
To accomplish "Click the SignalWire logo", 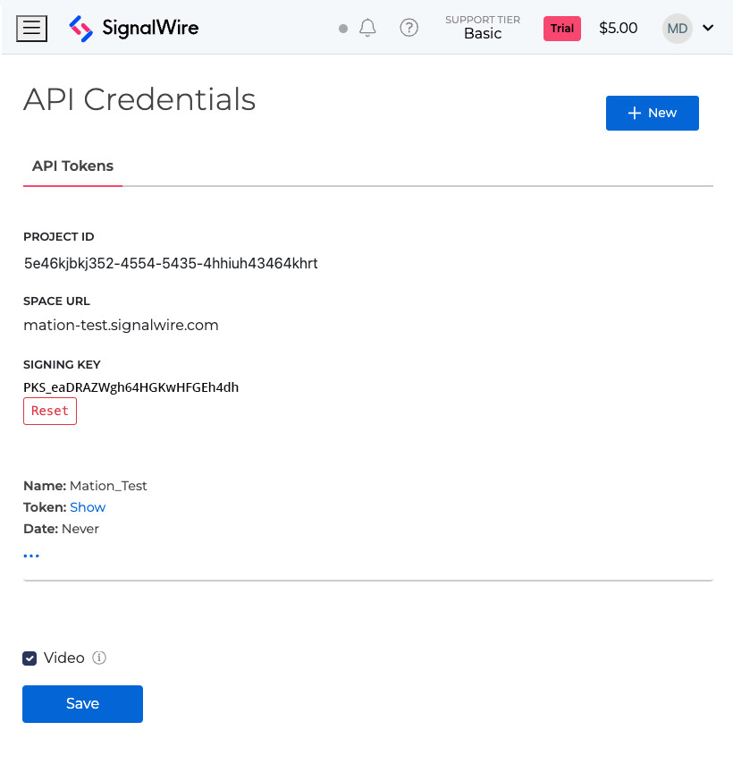I will pos(134,28).
